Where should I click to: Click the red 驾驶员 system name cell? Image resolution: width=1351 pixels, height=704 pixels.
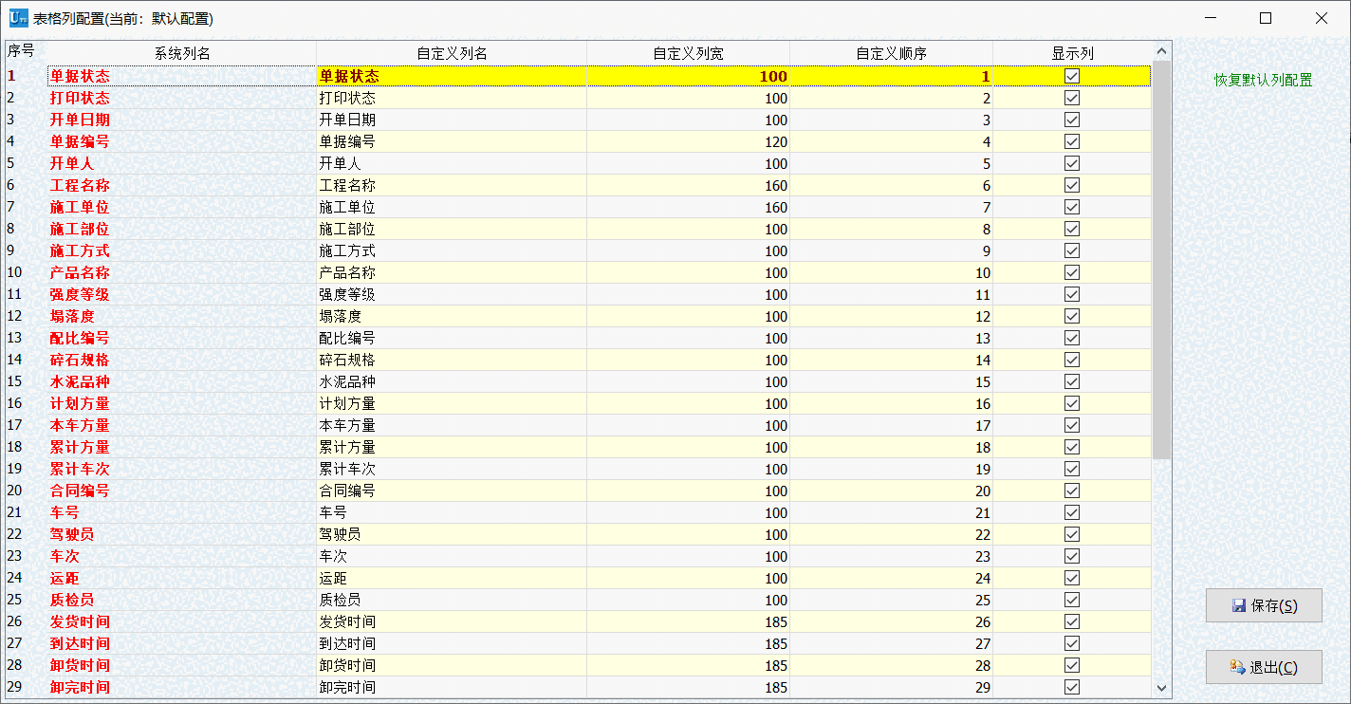[182, 534]
